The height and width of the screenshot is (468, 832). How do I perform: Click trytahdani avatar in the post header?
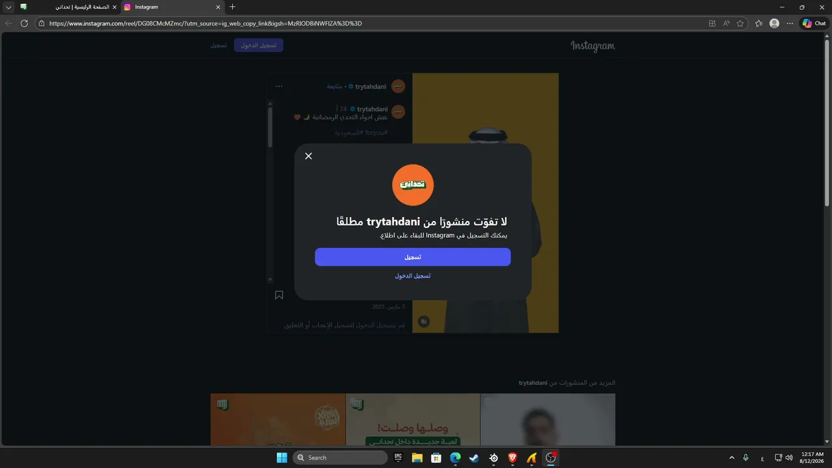click(398, 86)
